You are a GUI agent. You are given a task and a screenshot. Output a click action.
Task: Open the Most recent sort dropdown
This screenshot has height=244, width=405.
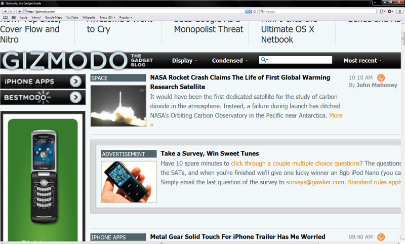(x=362, y=61)
